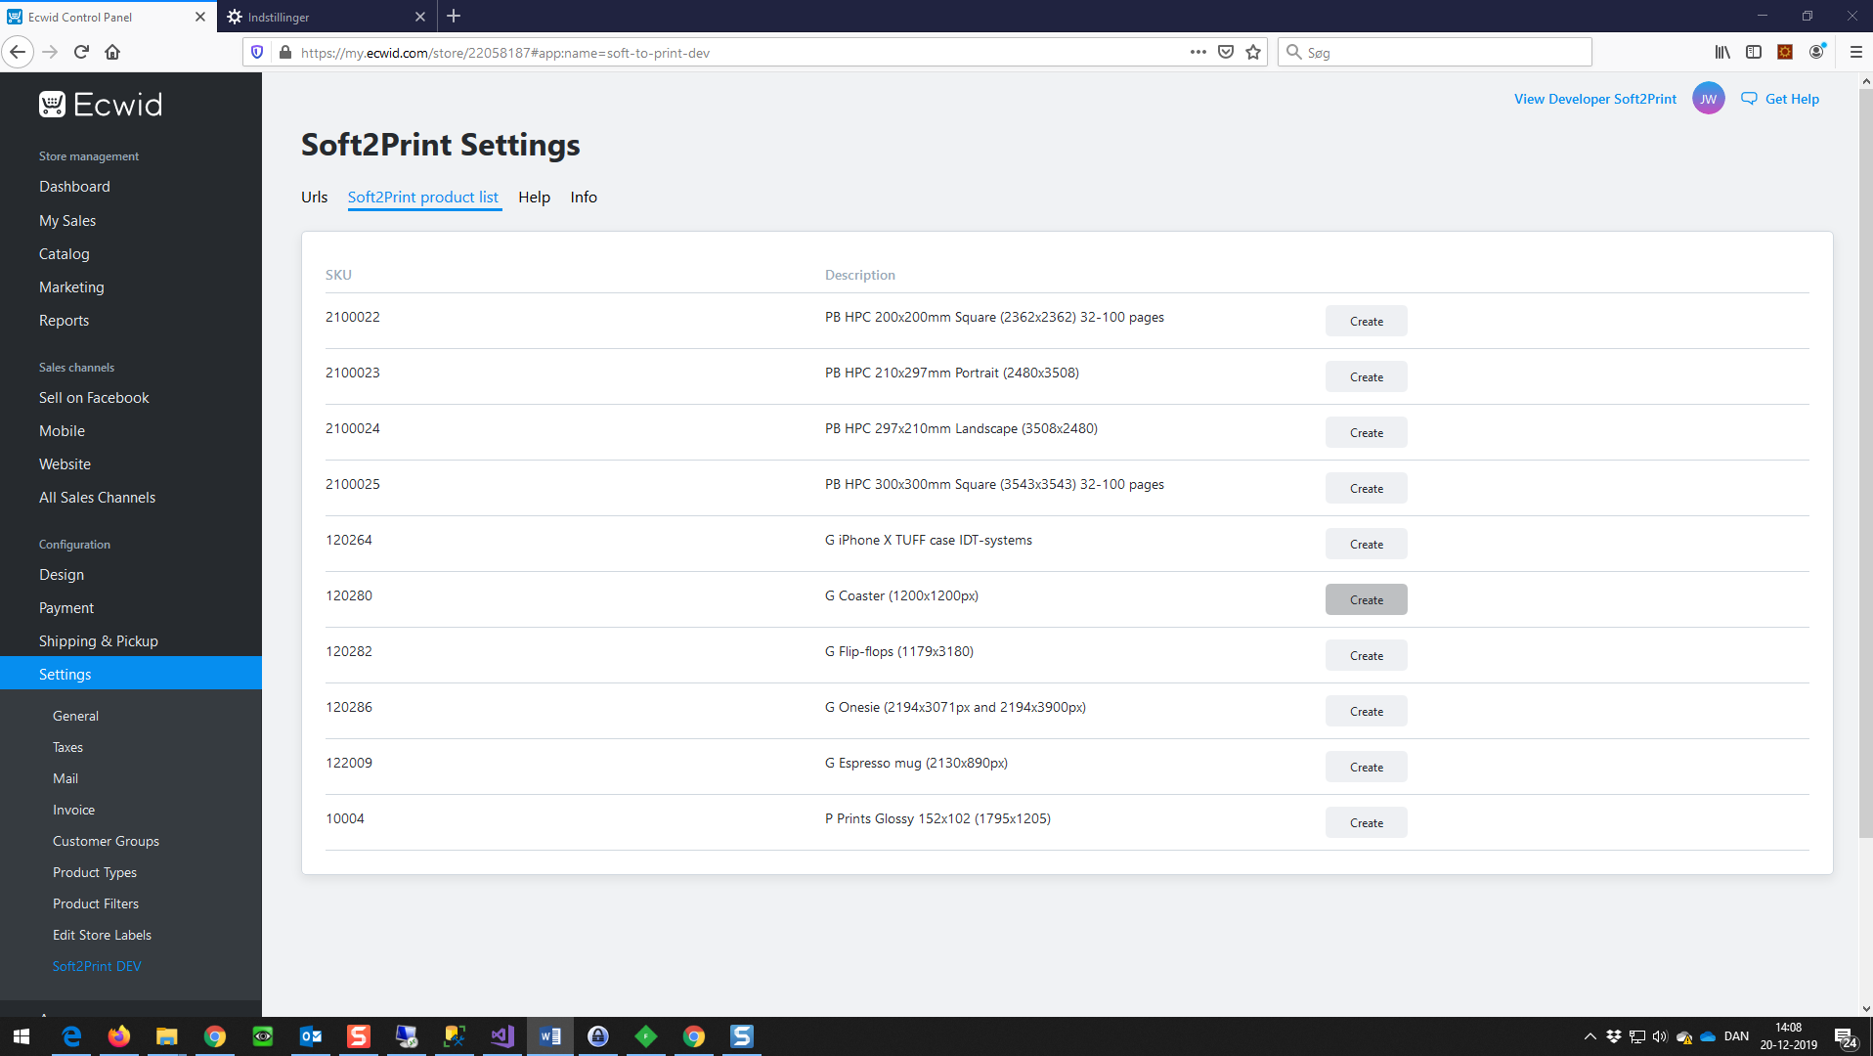The image size is (1873, 1056).
Task: Open a new browser tab
Action: [454, 16]
